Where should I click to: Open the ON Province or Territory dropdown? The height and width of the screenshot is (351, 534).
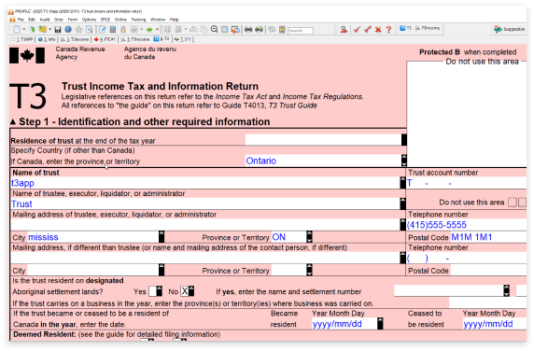tap(309, 237)
